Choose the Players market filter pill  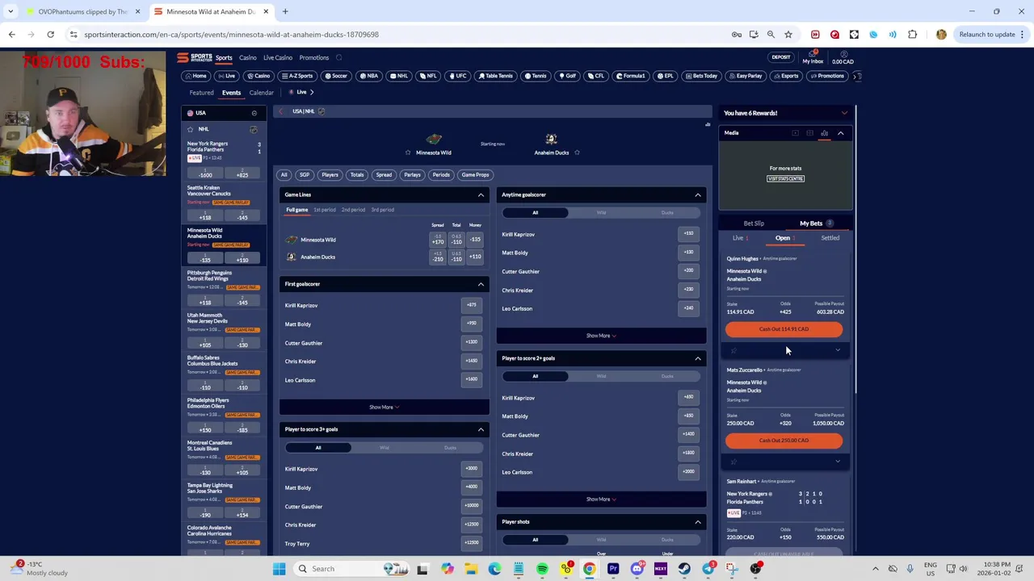[330, 175]
